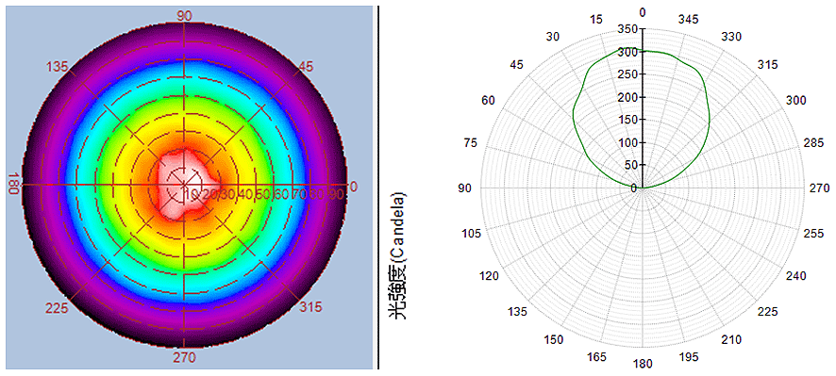Click the 45 angle label on color map
The width and height of the screenshot is (836, 376).
(x=307, y=67)
